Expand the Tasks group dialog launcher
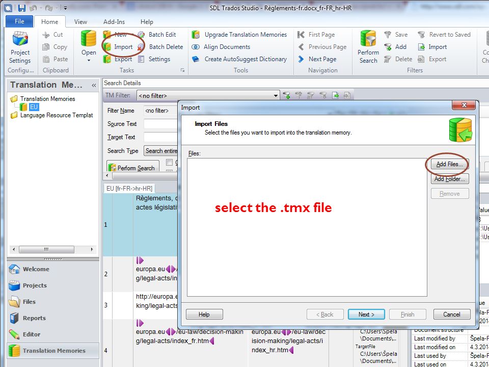 pyautogui.click(x=182, y=70)
